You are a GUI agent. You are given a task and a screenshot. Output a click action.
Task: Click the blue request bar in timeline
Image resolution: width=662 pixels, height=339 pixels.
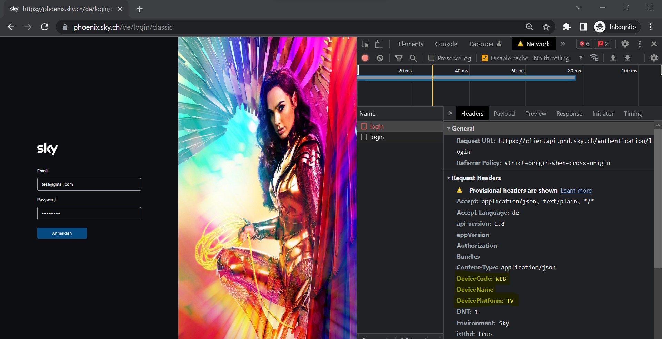466,78
